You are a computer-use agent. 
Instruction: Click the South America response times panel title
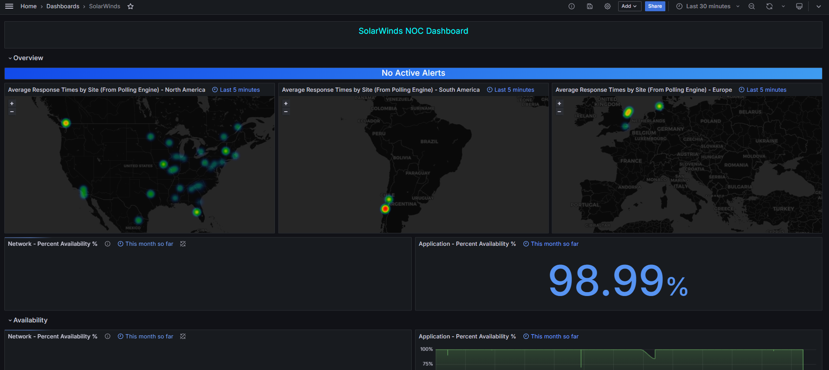(381, 90)
